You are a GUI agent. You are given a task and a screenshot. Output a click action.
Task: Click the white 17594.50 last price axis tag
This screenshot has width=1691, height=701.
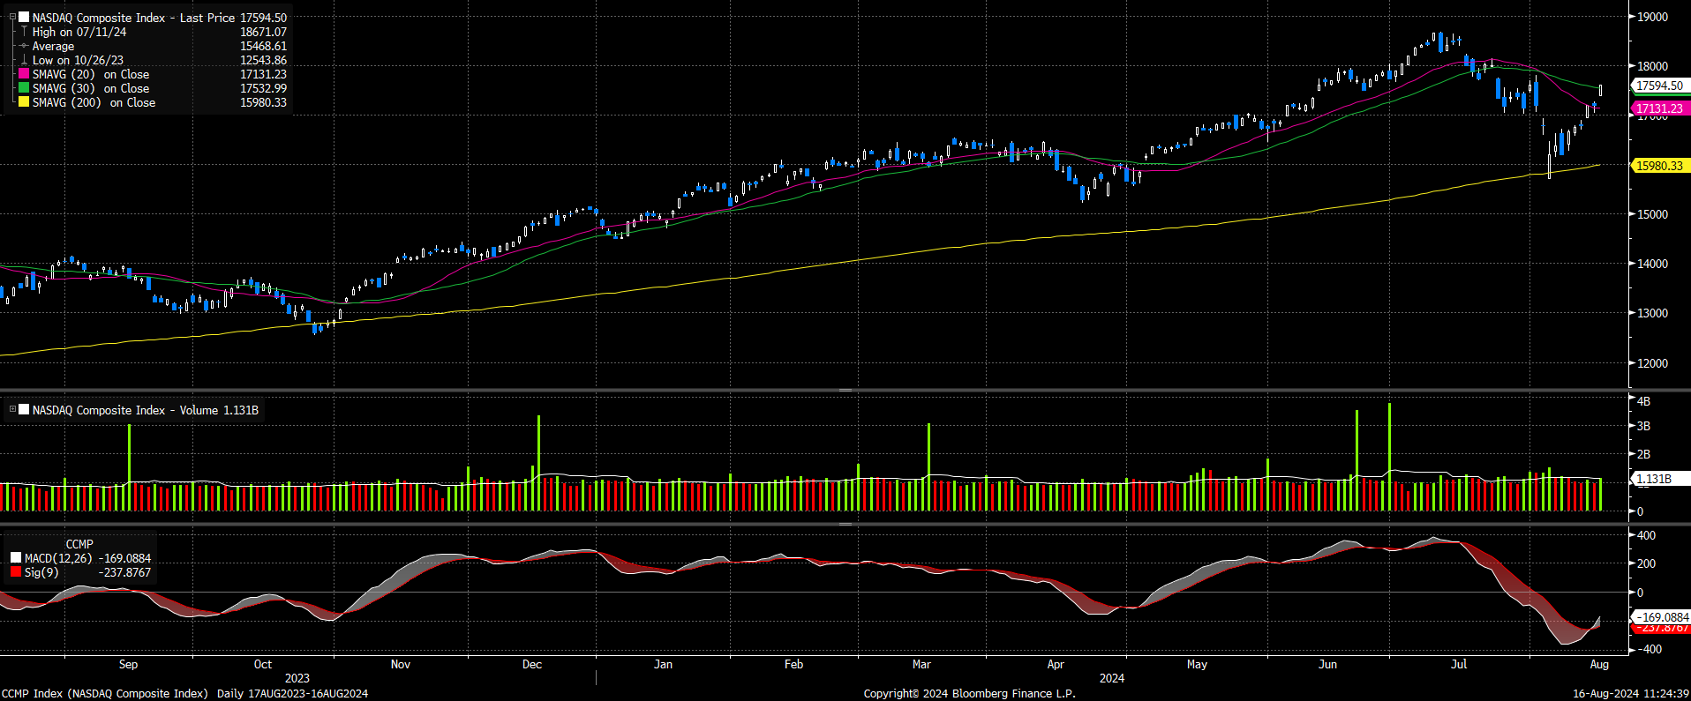click(x=1660, y=86)
